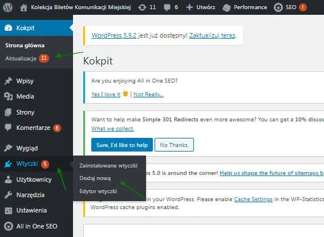Image resolution: width=324 pixels, height=237 pixels.
Task: Click the comment count 6 in admin bar
Action: pos(176,7)
